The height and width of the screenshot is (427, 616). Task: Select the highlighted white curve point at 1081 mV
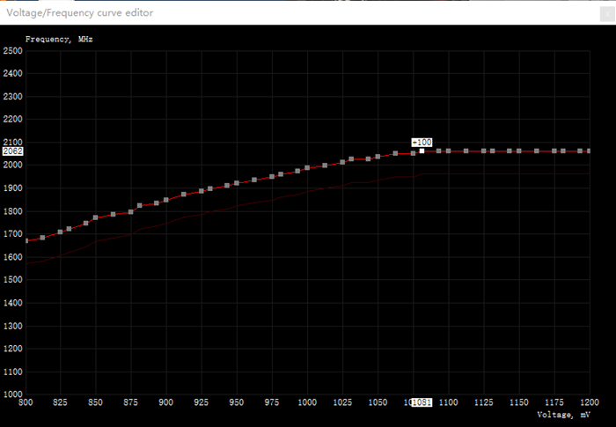pyautogui.click(x=422, y=151)
